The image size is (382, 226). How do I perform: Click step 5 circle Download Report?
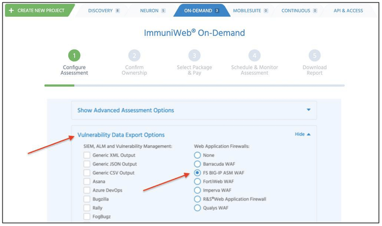pos(315,56)
